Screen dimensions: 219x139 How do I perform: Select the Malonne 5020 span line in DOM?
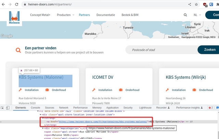pyautogui.click(x=61, y=135)
